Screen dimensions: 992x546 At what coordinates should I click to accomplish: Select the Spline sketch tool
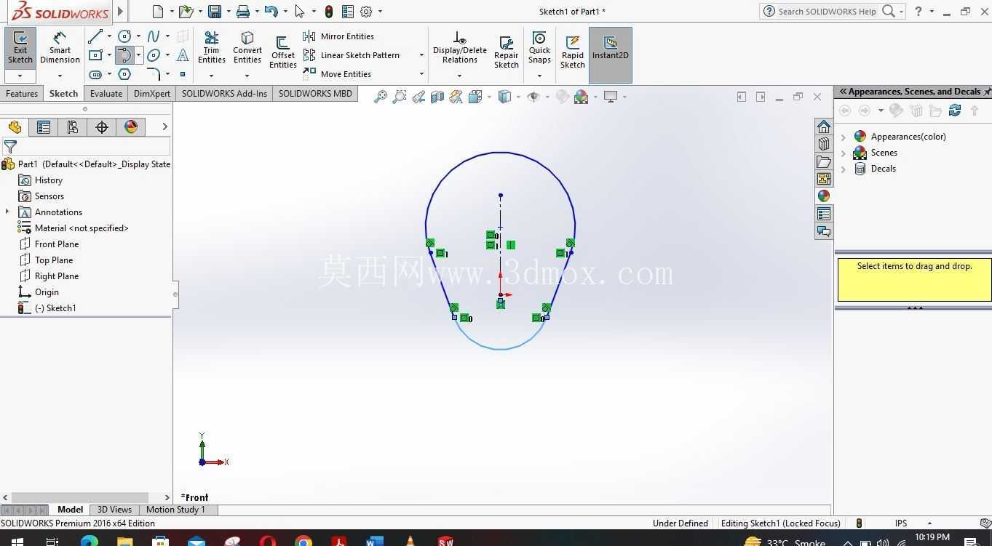click(x=154, y=36)
